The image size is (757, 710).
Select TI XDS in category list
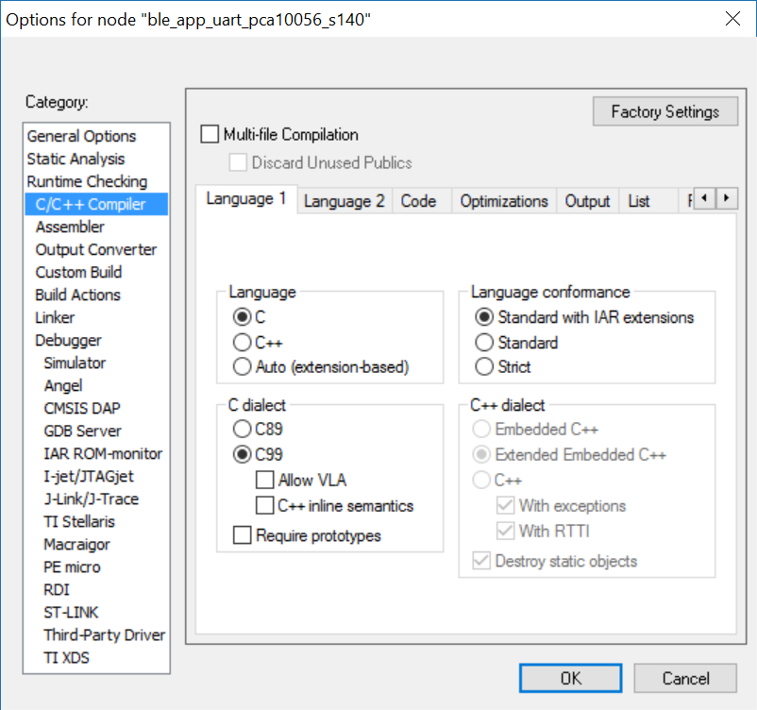click(x=96, y=658)
